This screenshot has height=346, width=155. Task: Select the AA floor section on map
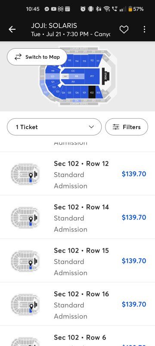pos(73,81)
